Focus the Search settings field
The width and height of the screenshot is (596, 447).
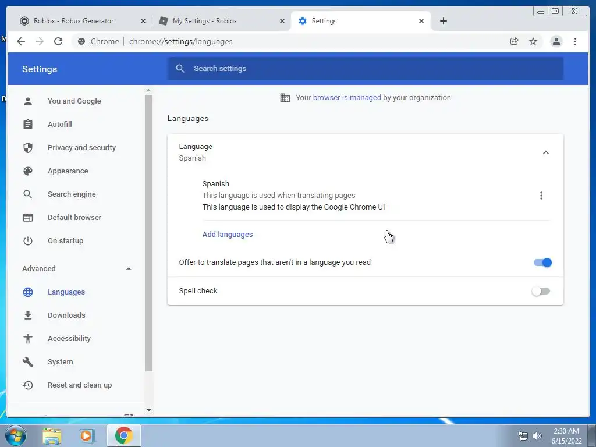(x=365, y=69)
